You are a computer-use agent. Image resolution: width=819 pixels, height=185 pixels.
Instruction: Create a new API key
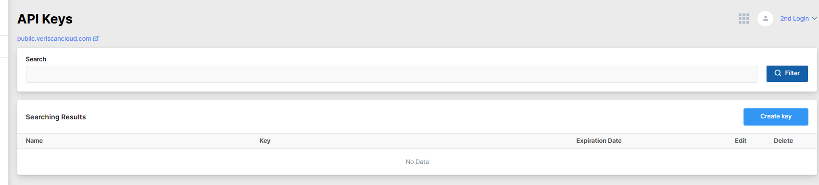pyautogui.click(x=776, y=117)
